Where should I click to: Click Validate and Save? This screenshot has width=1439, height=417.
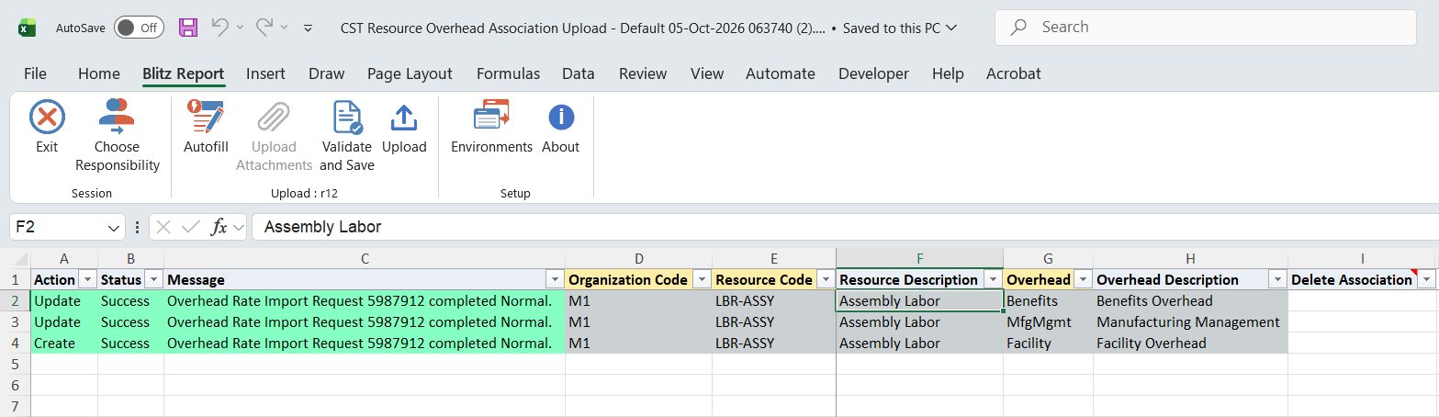(347, 136)
